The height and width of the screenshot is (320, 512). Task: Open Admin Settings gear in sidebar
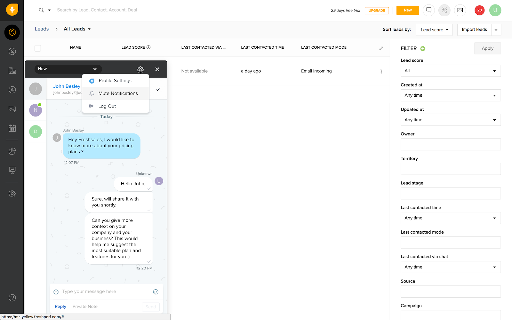[x=12, y=194]
